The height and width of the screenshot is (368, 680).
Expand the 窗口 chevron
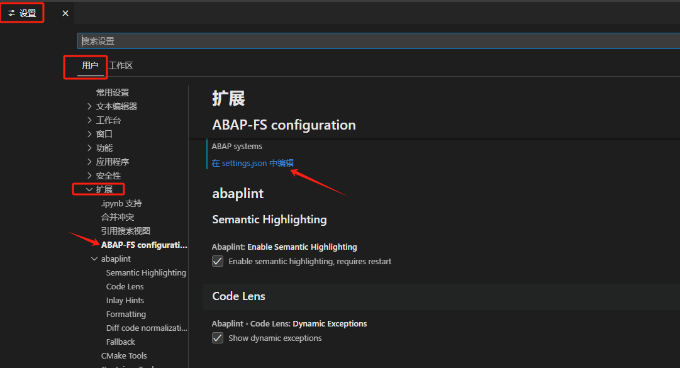(x=89, y=134)
